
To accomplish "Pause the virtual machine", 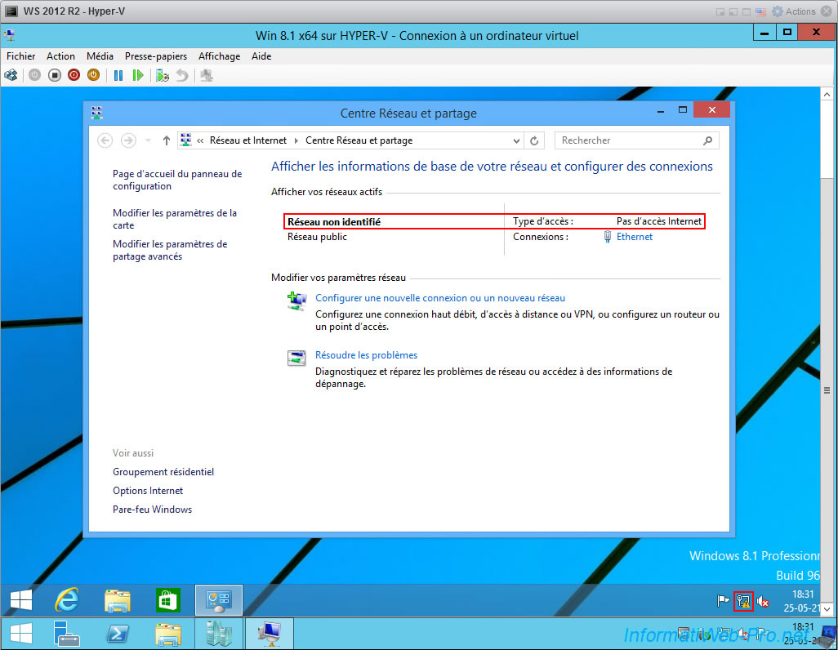I will pyautogui.click(x=118, y=75).
